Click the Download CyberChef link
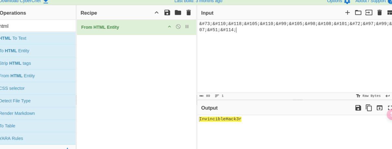Image resolution: width=392 pixels, height=149 pixels. click(23, 1)
